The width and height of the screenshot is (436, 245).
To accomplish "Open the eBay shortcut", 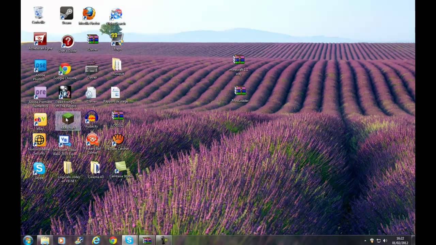I will [x=40, y=122].
